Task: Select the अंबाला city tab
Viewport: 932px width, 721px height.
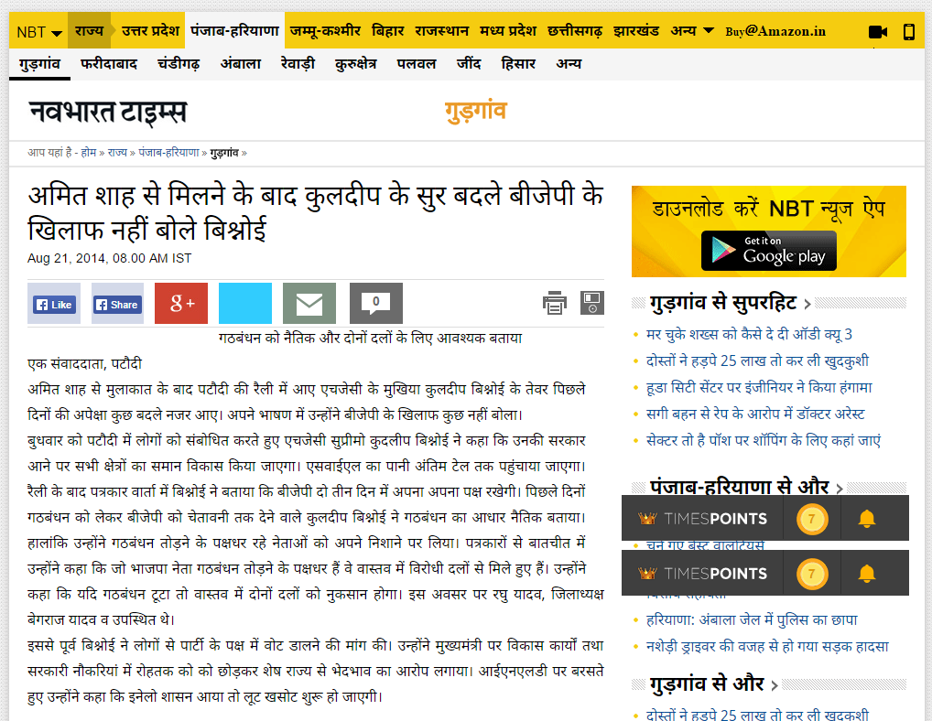Action: point(241,64)
